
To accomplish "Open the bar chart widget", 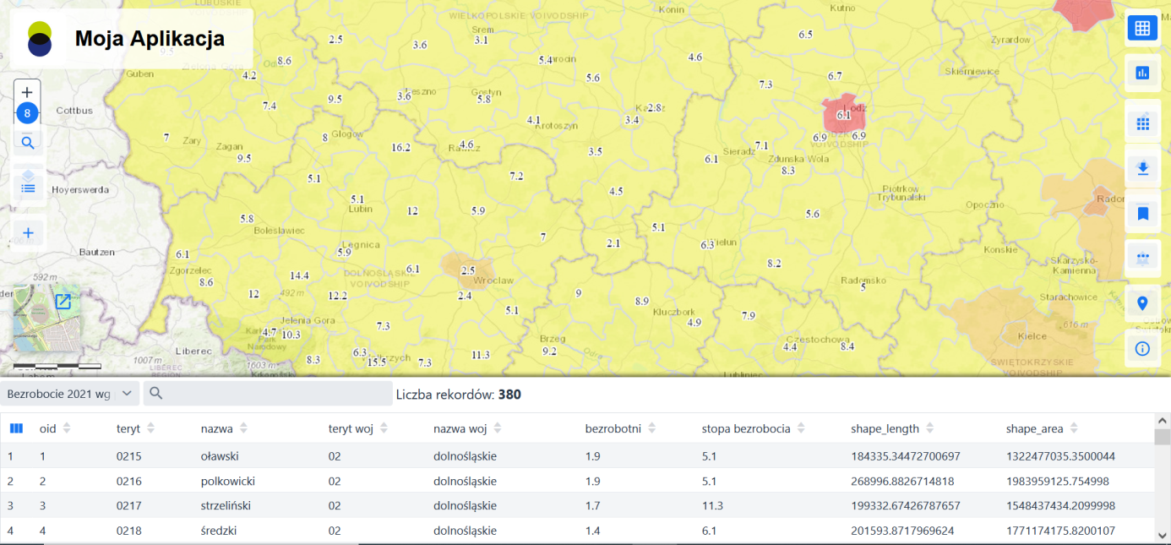I will pos(1142,74).
